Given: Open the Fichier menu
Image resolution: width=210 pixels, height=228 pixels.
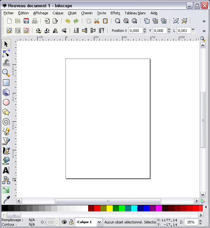Looking at the screenshot, I should [8, 13].
